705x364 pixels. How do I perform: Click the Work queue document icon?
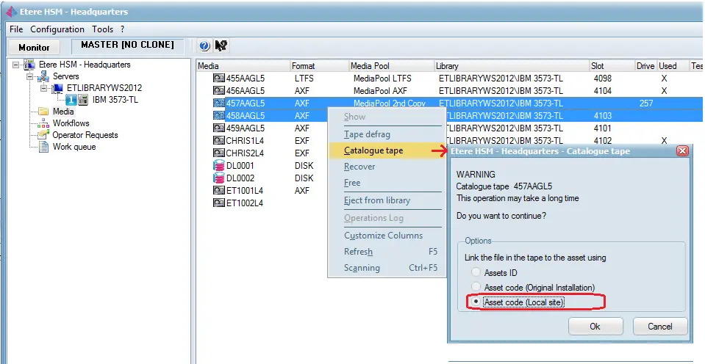(43, 147)
